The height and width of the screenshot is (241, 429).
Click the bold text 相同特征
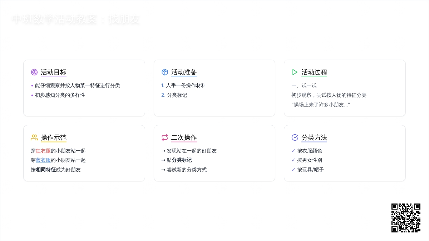click(x=46, y=170)
